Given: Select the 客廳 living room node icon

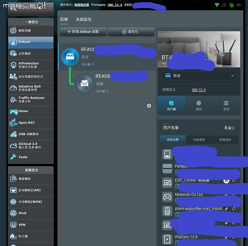Looking at the screenshot, I should coord(85,83).
